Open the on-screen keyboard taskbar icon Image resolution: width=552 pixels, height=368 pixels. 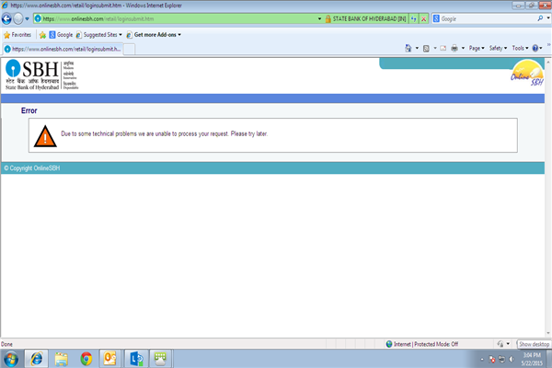(x=160, y=359)
